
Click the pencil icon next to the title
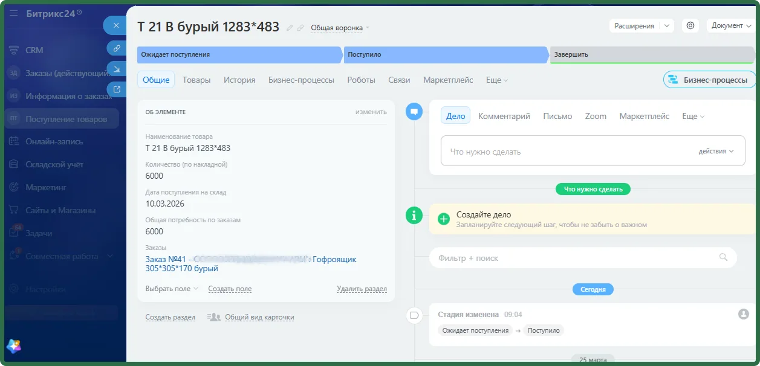(290, 28)
